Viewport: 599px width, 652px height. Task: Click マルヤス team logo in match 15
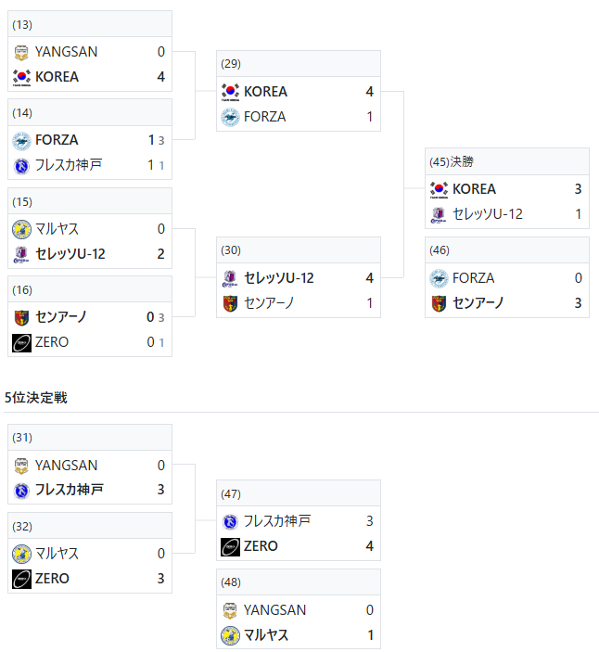(x=21, y=229)
